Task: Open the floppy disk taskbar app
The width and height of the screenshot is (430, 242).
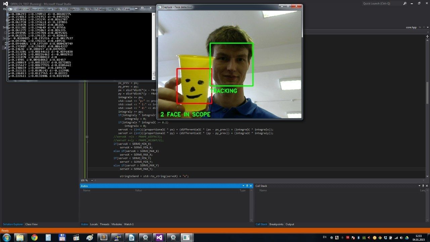Action: click(62, 238)
